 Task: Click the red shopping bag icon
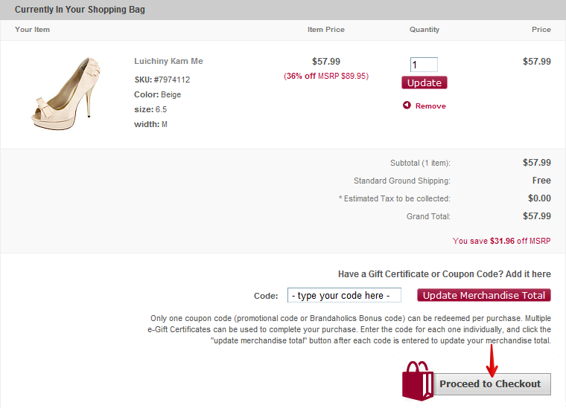(x=418, y=382)
